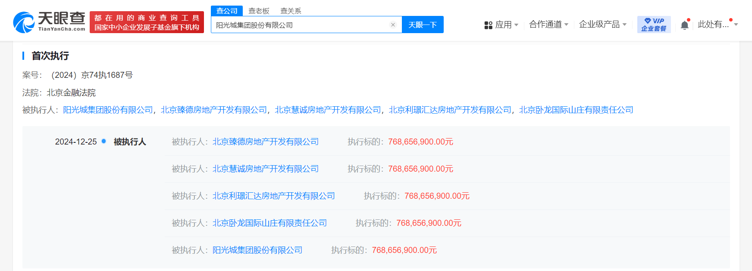Open 北京慧诚房地产开发有限公司 in the timeline row
Screen dimensions: 752x271
(x=266, y=169)
